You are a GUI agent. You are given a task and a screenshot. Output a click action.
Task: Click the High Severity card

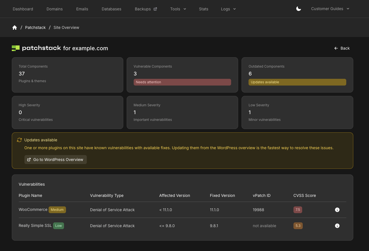[x=67, y=112]
